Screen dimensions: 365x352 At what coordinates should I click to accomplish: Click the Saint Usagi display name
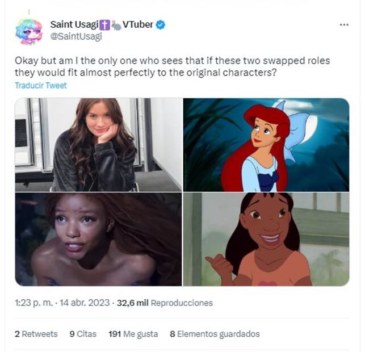pos(74,24)
